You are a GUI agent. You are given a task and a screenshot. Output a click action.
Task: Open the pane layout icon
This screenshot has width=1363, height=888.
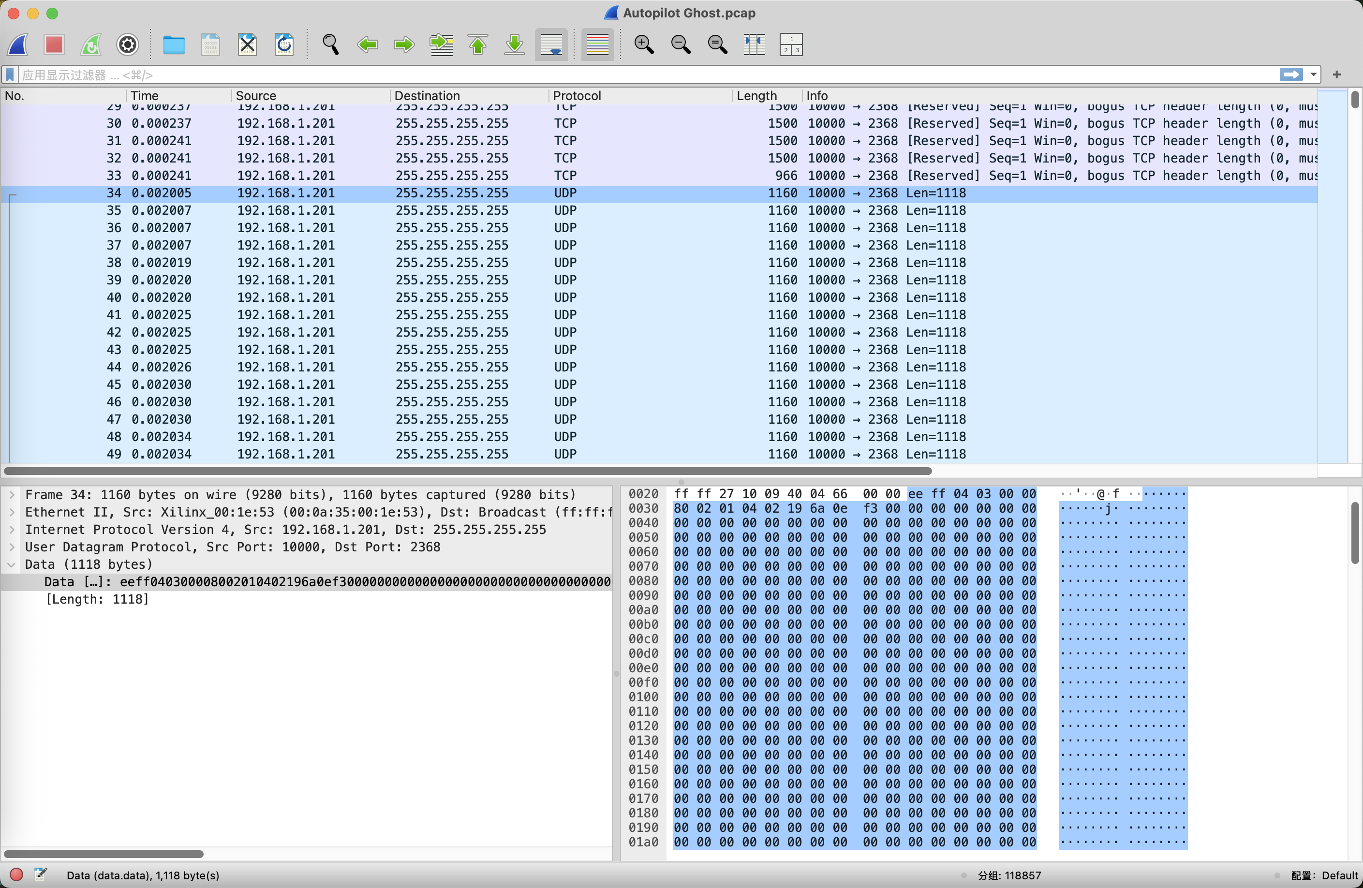point(791,44)
